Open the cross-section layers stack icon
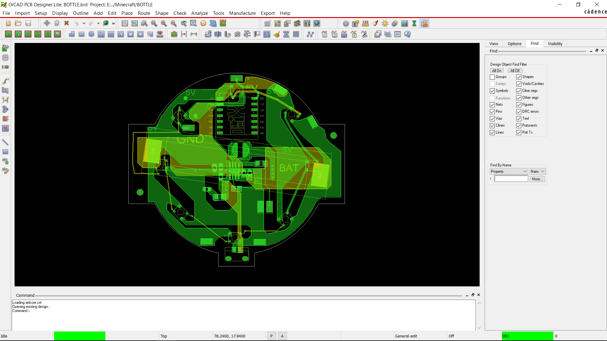The width and height of the screenshot is (607, 341). tap(297, 23)
